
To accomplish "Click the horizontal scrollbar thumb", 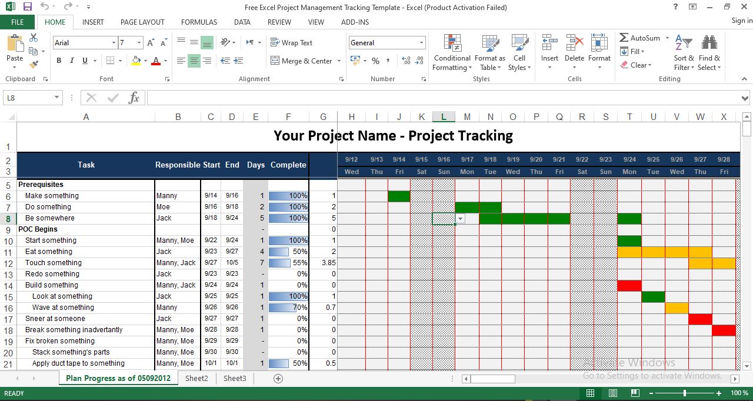I will pos(492,379).
